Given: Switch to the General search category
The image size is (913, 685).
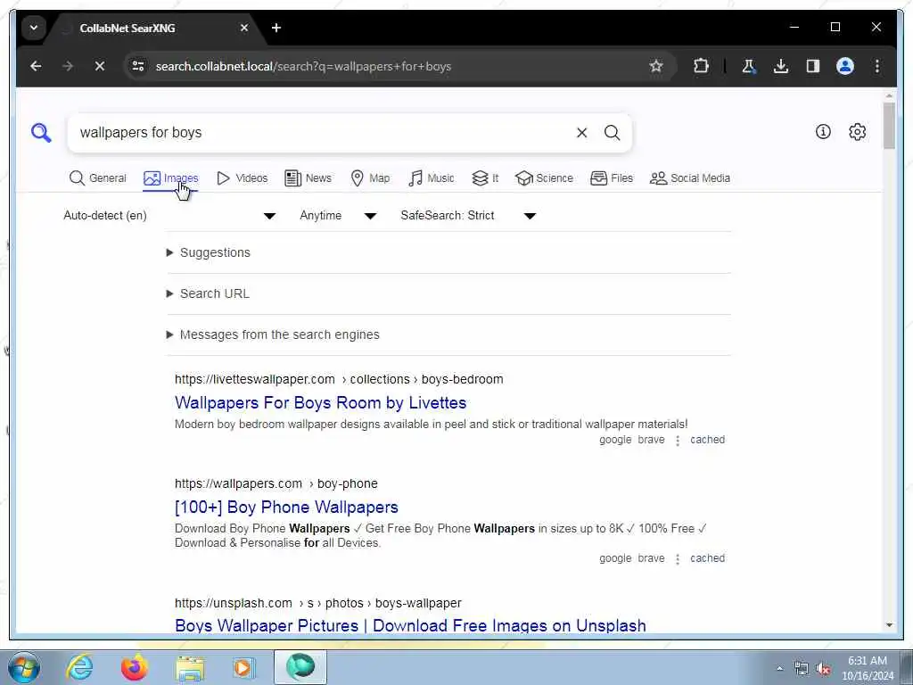Looking at the screenshot, I should [97, 178].
